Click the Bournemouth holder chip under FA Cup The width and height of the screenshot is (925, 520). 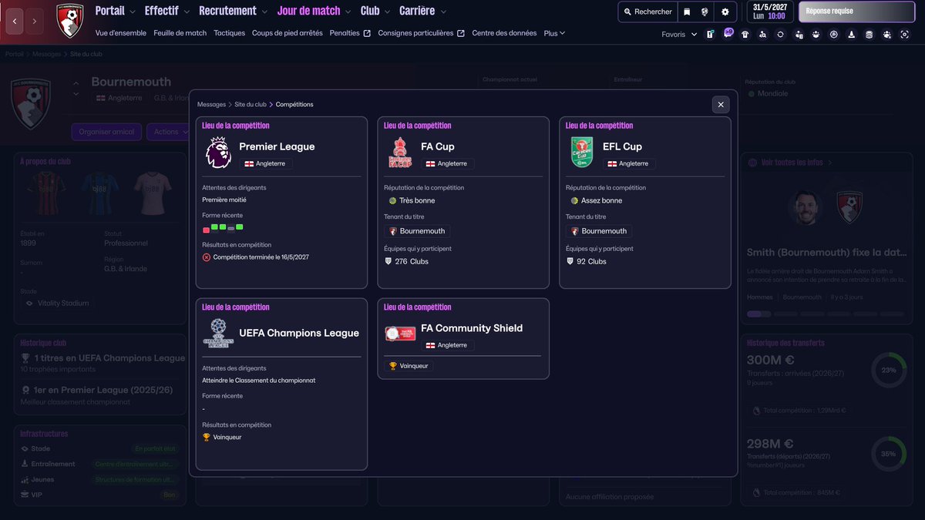coord(417,231)
